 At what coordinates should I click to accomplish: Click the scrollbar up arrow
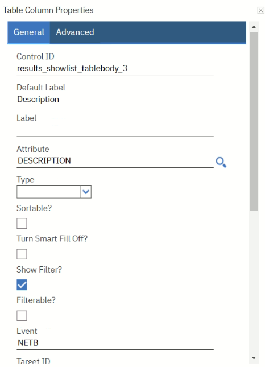click(254, 27)
